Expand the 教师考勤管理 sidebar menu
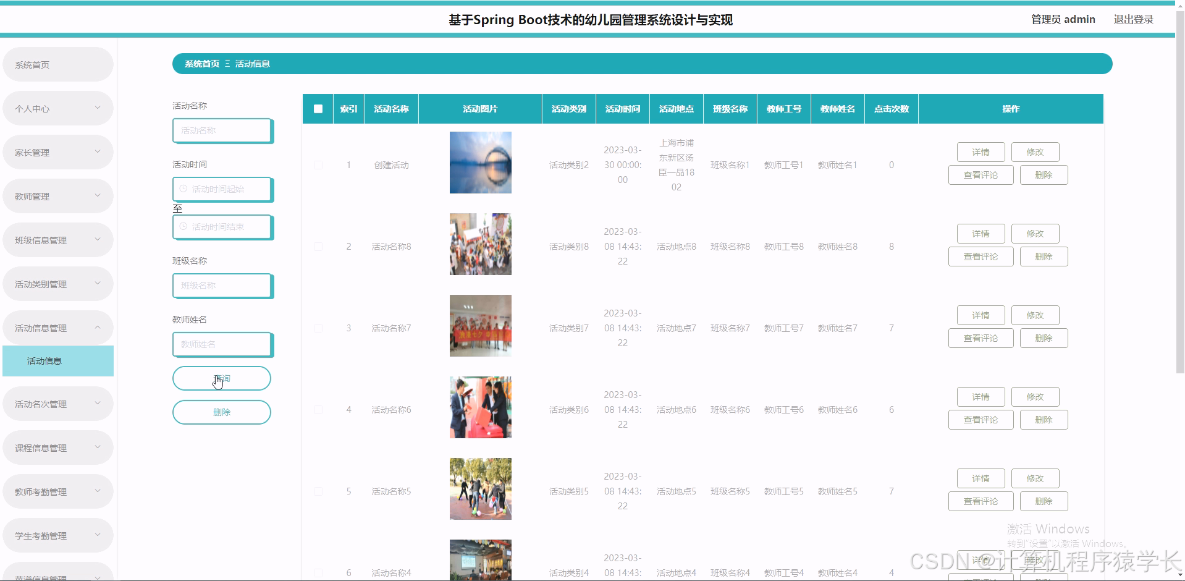 pos(58,491)
